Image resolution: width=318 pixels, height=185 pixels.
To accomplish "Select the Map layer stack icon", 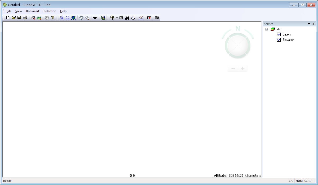I will tap(273, 29).
